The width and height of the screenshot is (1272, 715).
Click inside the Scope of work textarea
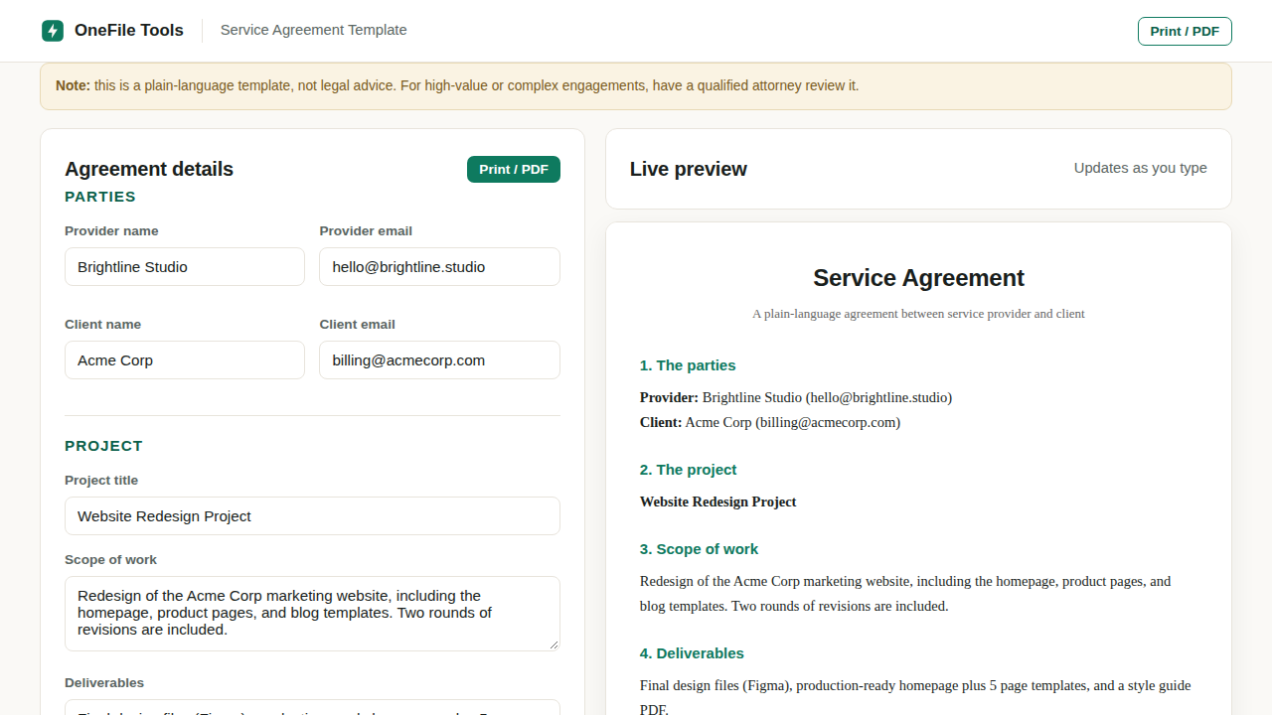[312, 614]
